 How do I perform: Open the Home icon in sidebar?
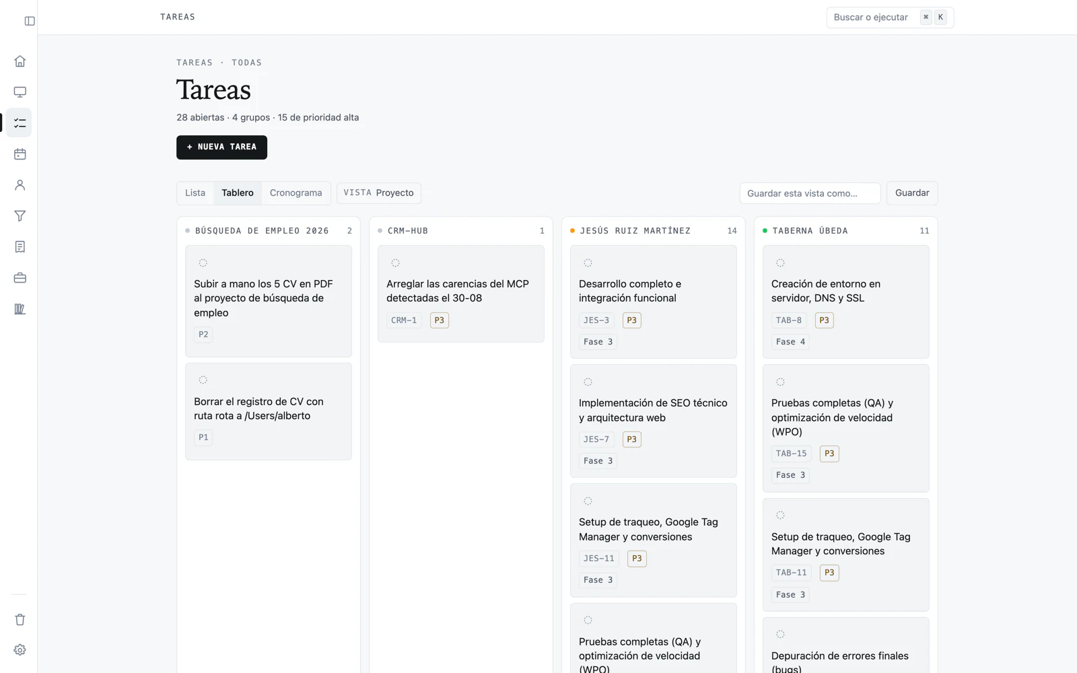click(20, 61)
